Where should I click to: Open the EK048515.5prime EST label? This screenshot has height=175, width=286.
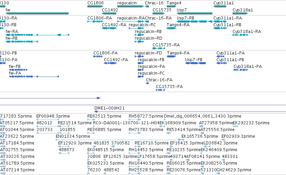[106, 150]
